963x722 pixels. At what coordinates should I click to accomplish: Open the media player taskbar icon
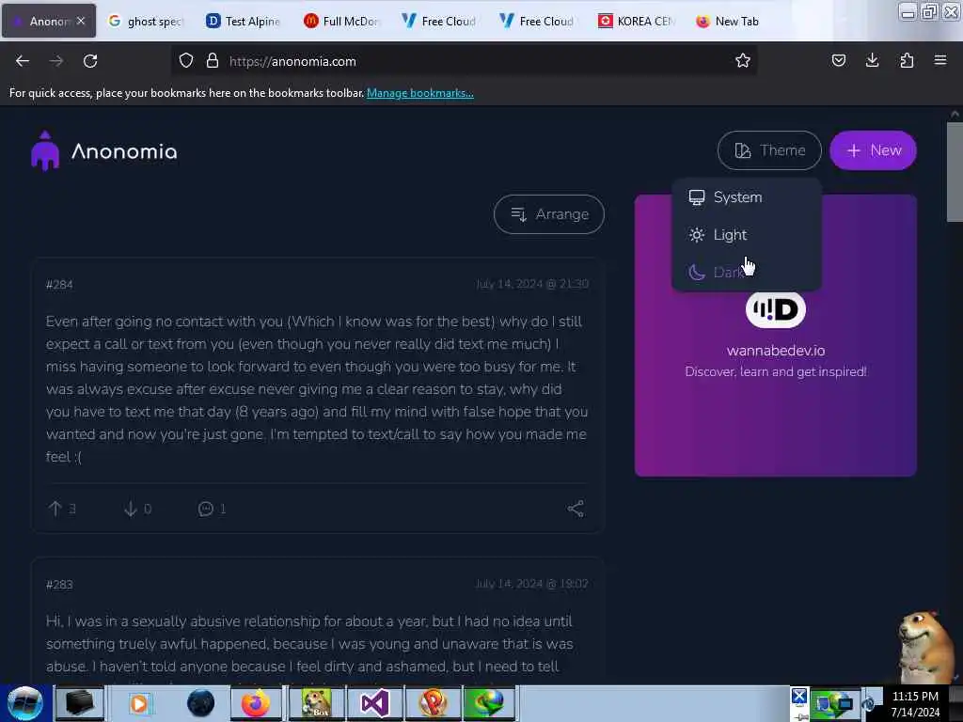139,703
